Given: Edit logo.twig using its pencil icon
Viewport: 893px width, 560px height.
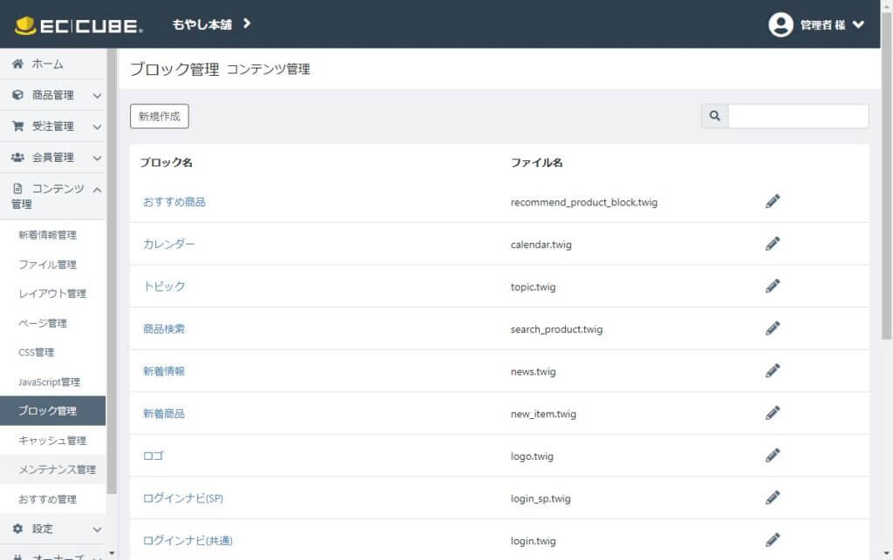Looking at the screenshot, I should coord(772,455).
